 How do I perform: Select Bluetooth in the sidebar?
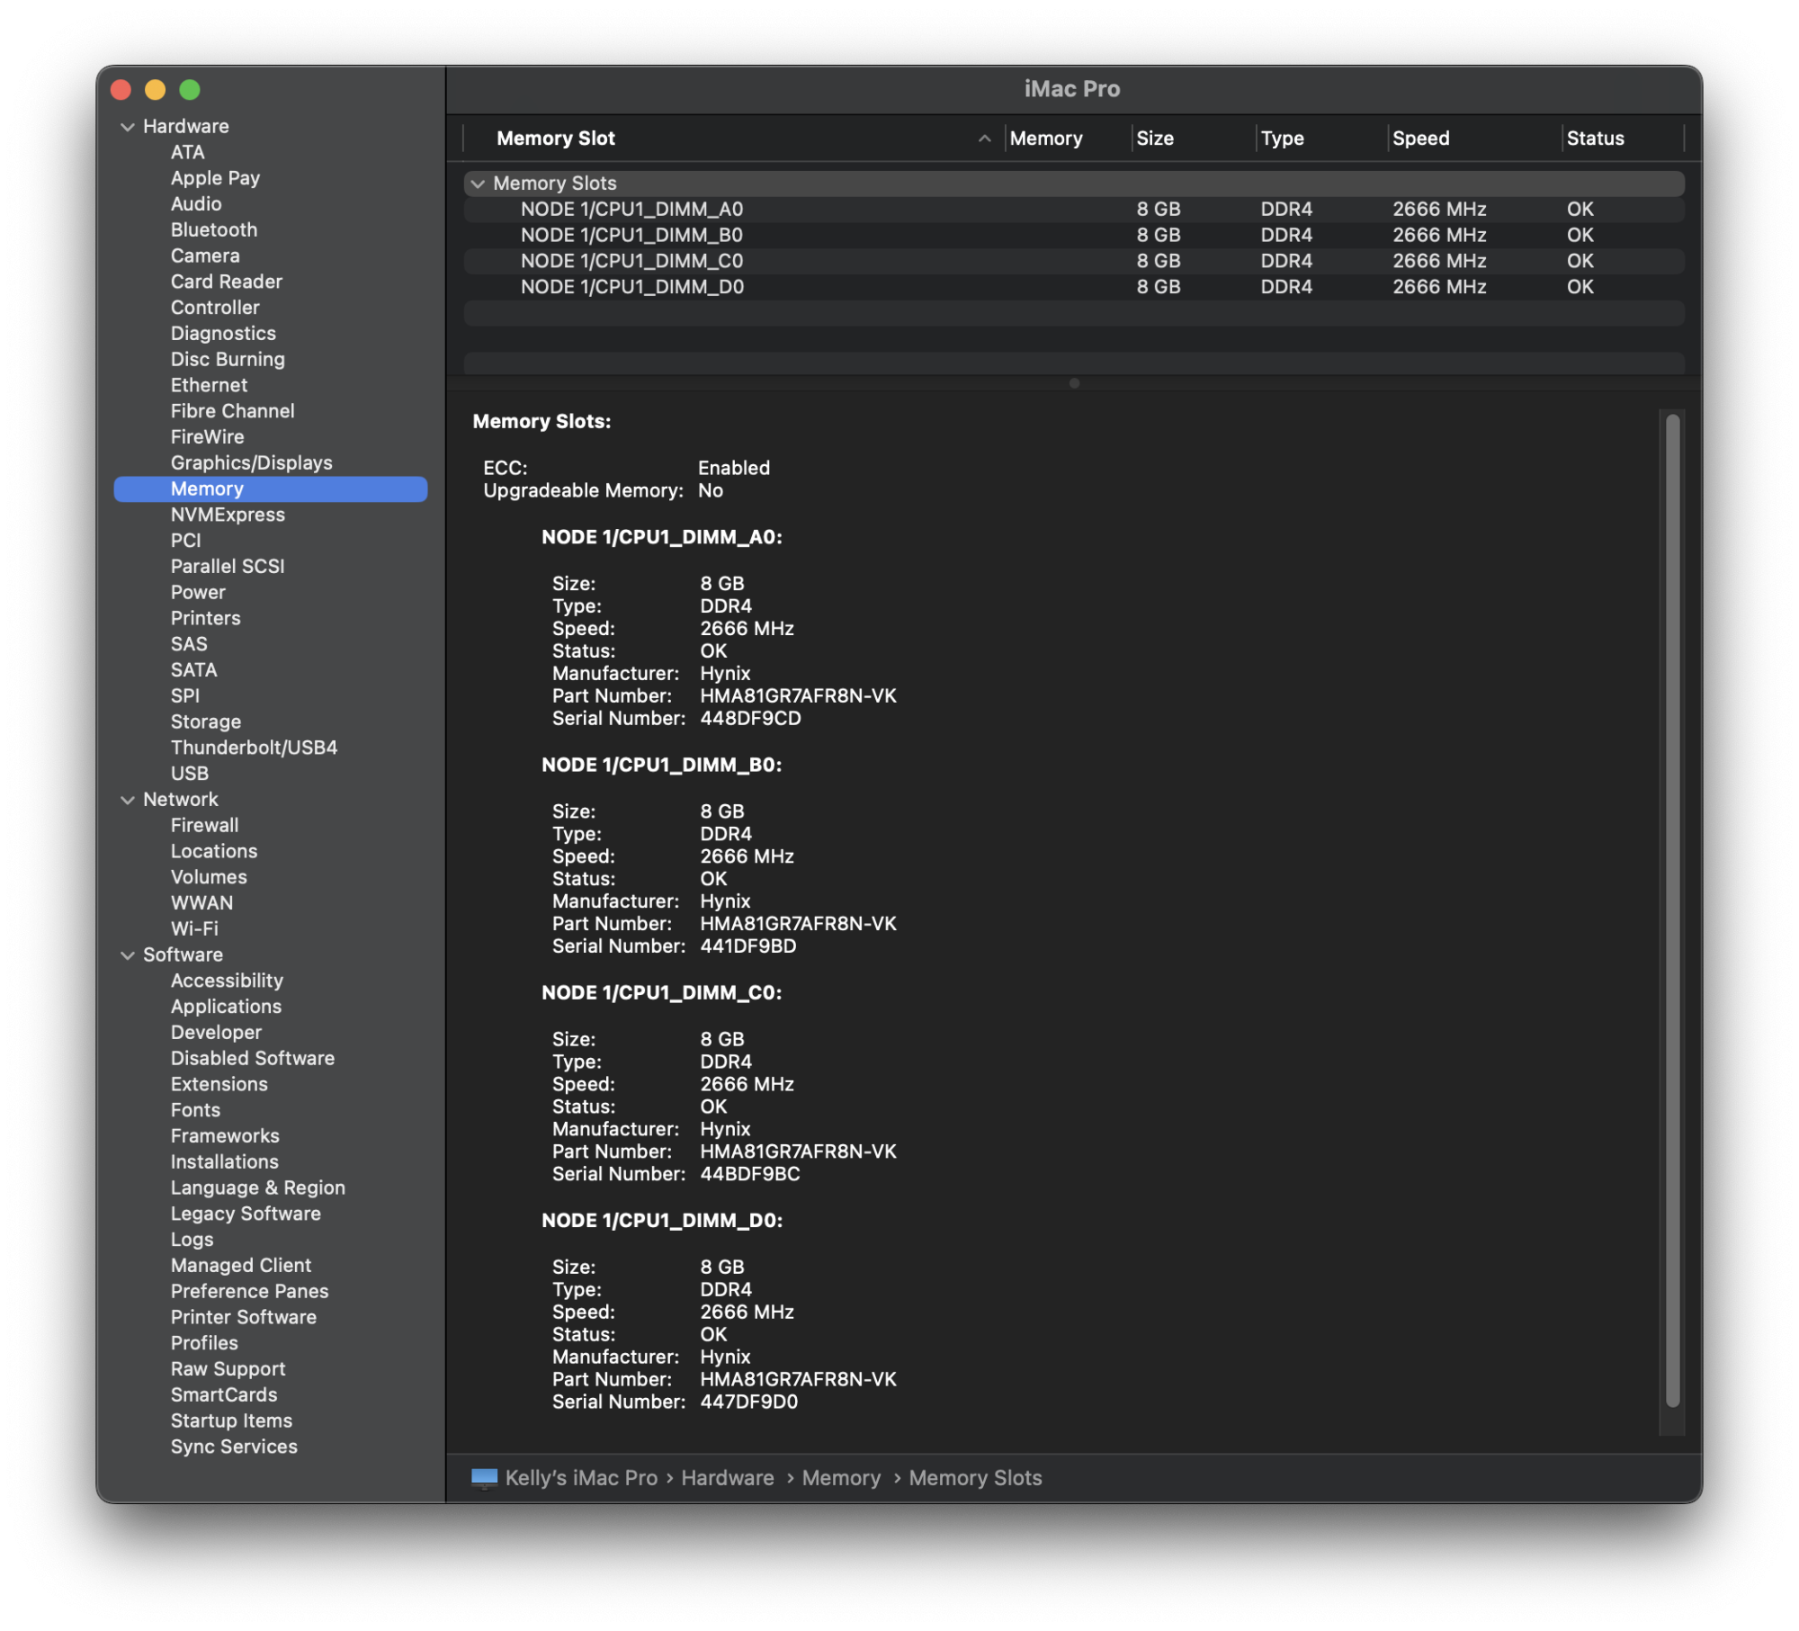pos(214,229)
